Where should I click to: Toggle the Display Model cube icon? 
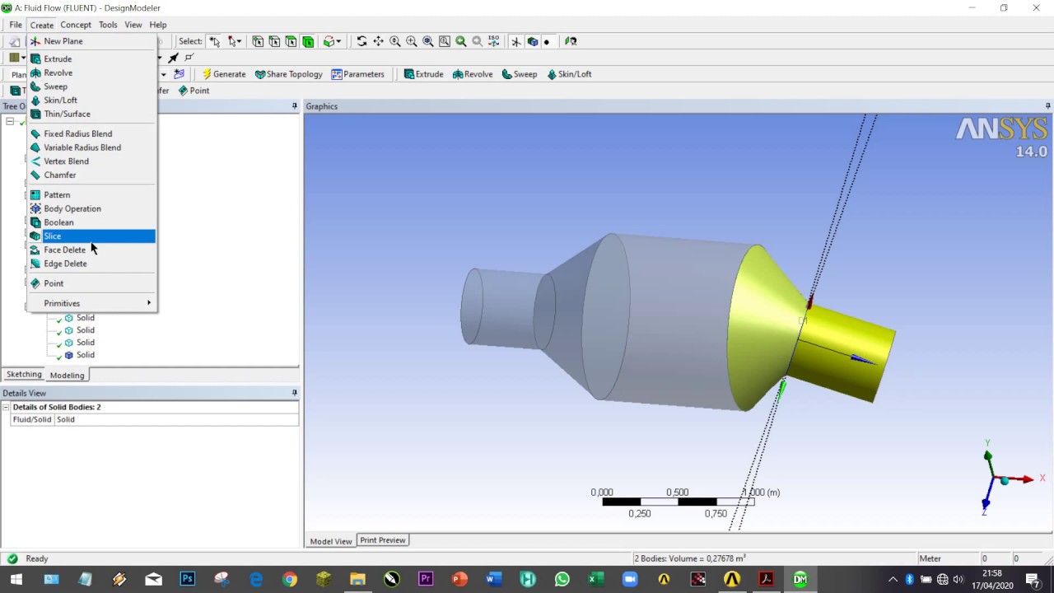(x=533, y=41)
